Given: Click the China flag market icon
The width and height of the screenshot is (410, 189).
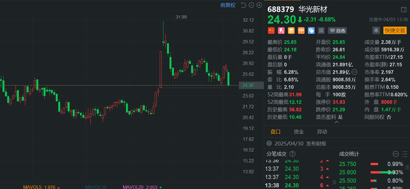Looking at the screenshot, I should coord(271,31).
